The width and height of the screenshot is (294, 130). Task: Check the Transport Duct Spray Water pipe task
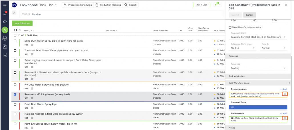(x=15, y=50)
